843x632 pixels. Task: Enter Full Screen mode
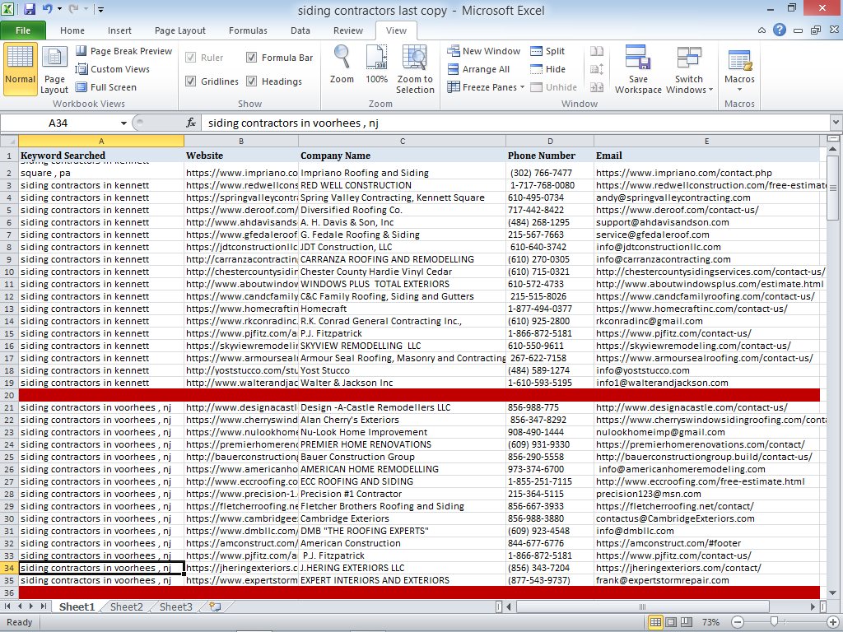point(106,87)
